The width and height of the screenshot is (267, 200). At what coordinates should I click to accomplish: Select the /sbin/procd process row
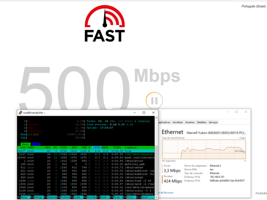click(x=86, y=161)
